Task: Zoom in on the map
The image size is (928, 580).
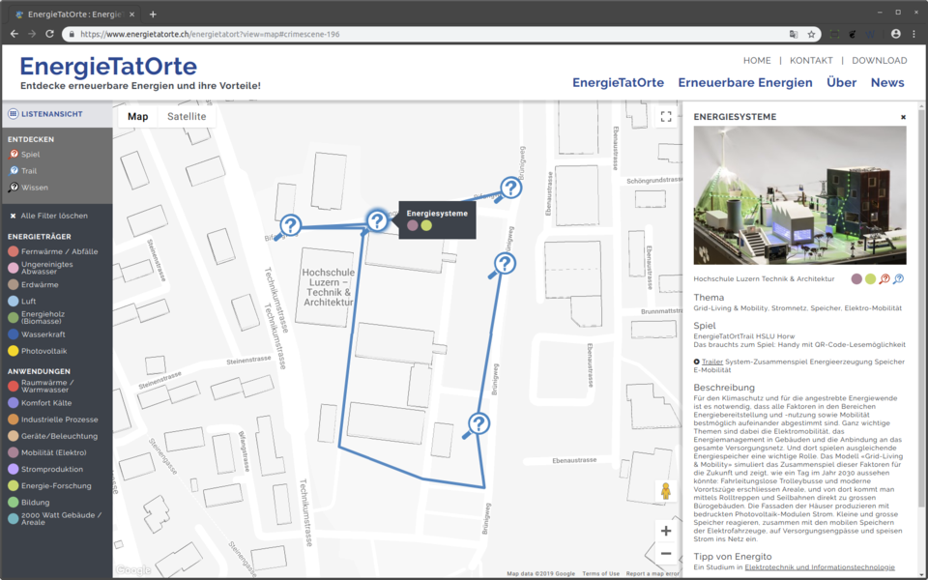Action: pos(666,531)
